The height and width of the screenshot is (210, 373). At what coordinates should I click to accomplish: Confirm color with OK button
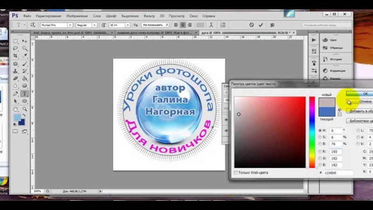[359, 94]
